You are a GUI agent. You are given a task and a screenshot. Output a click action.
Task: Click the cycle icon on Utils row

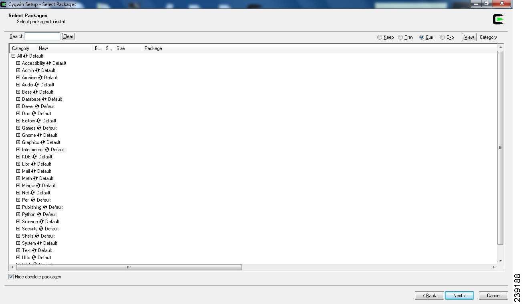34,258
